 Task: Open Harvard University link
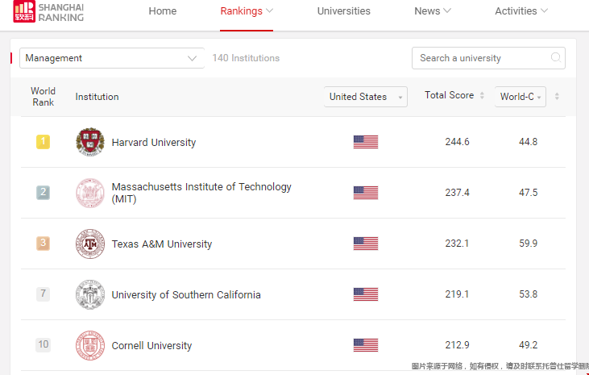[x=154, y=142]
